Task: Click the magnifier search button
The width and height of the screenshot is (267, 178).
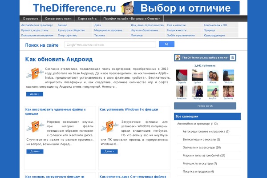Action: pos(166,44)
